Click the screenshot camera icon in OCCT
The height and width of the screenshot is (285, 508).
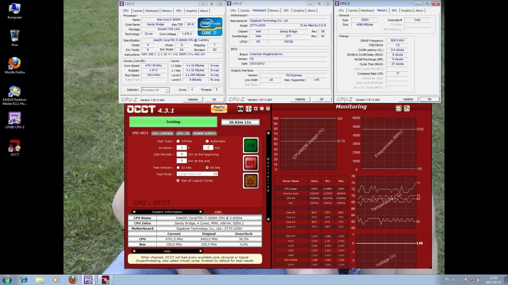240,109
